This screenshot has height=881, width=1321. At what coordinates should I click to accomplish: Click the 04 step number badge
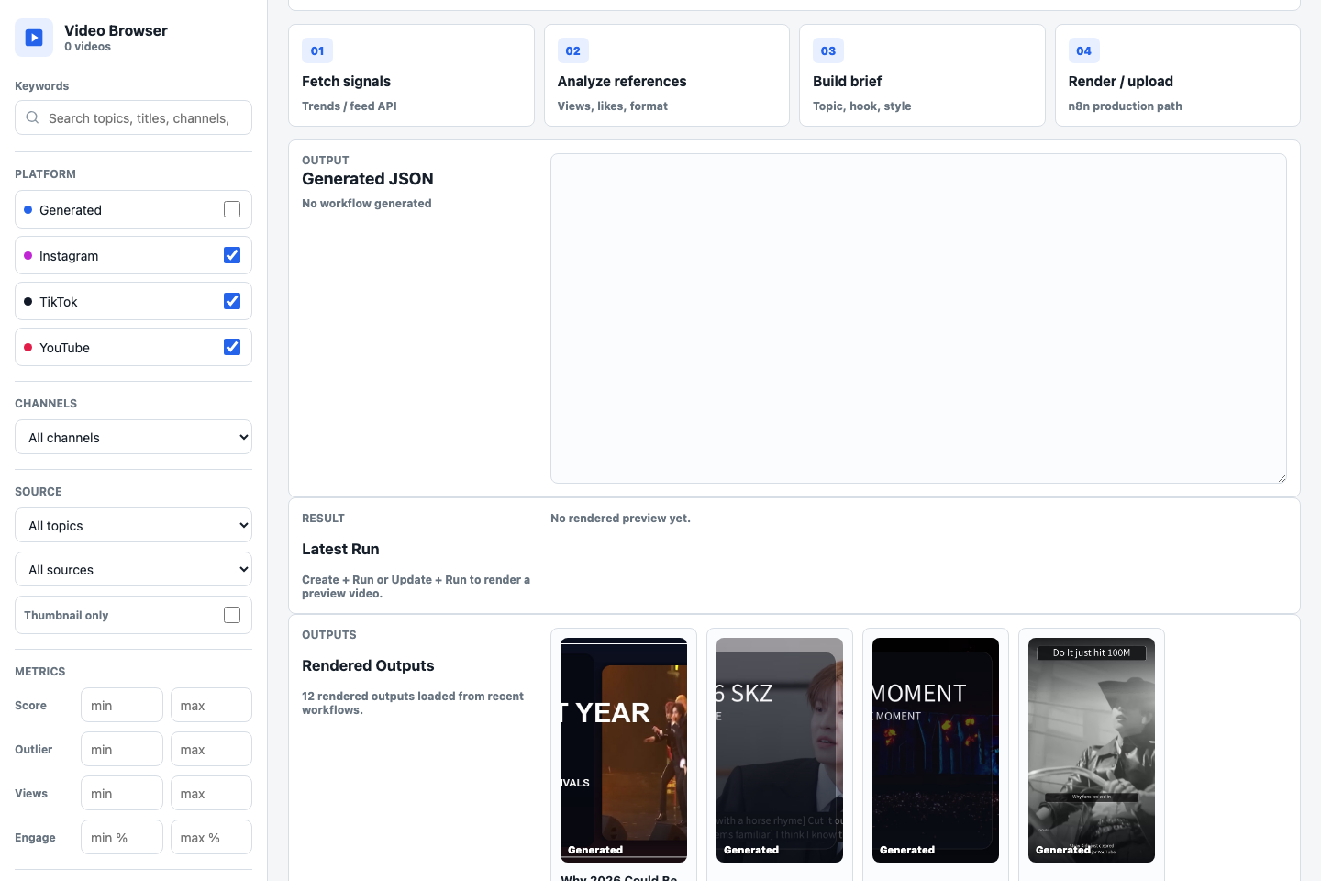point(1084,50)
